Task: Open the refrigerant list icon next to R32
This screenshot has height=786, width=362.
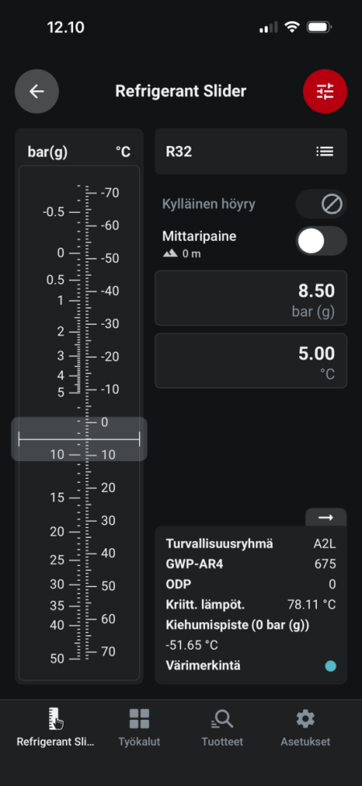Action: point(325,152)
